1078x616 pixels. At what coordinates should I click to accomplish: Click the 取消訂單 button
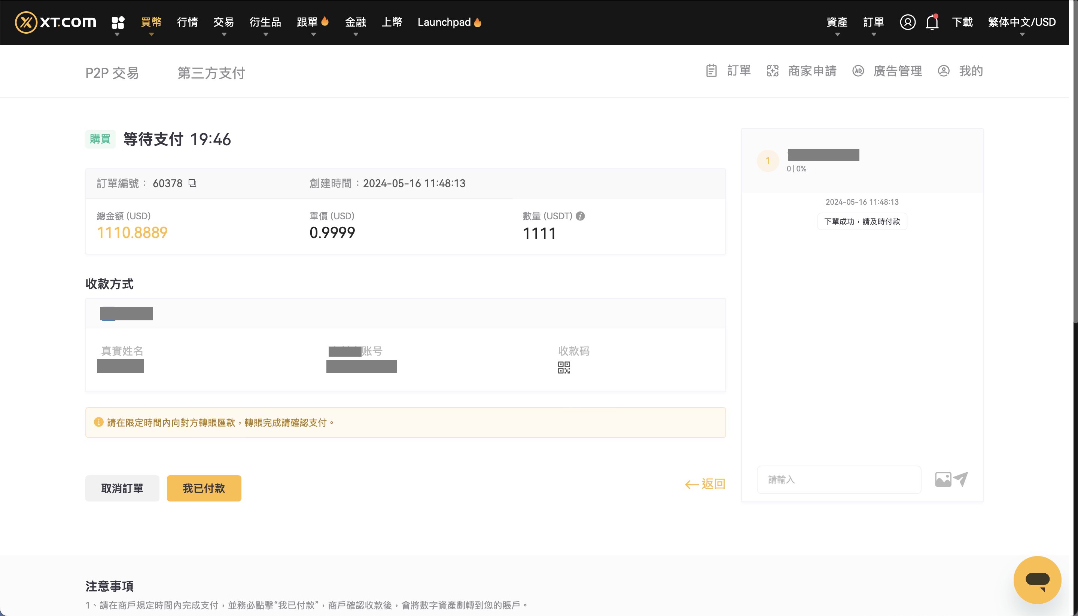[x=122, y=488]
